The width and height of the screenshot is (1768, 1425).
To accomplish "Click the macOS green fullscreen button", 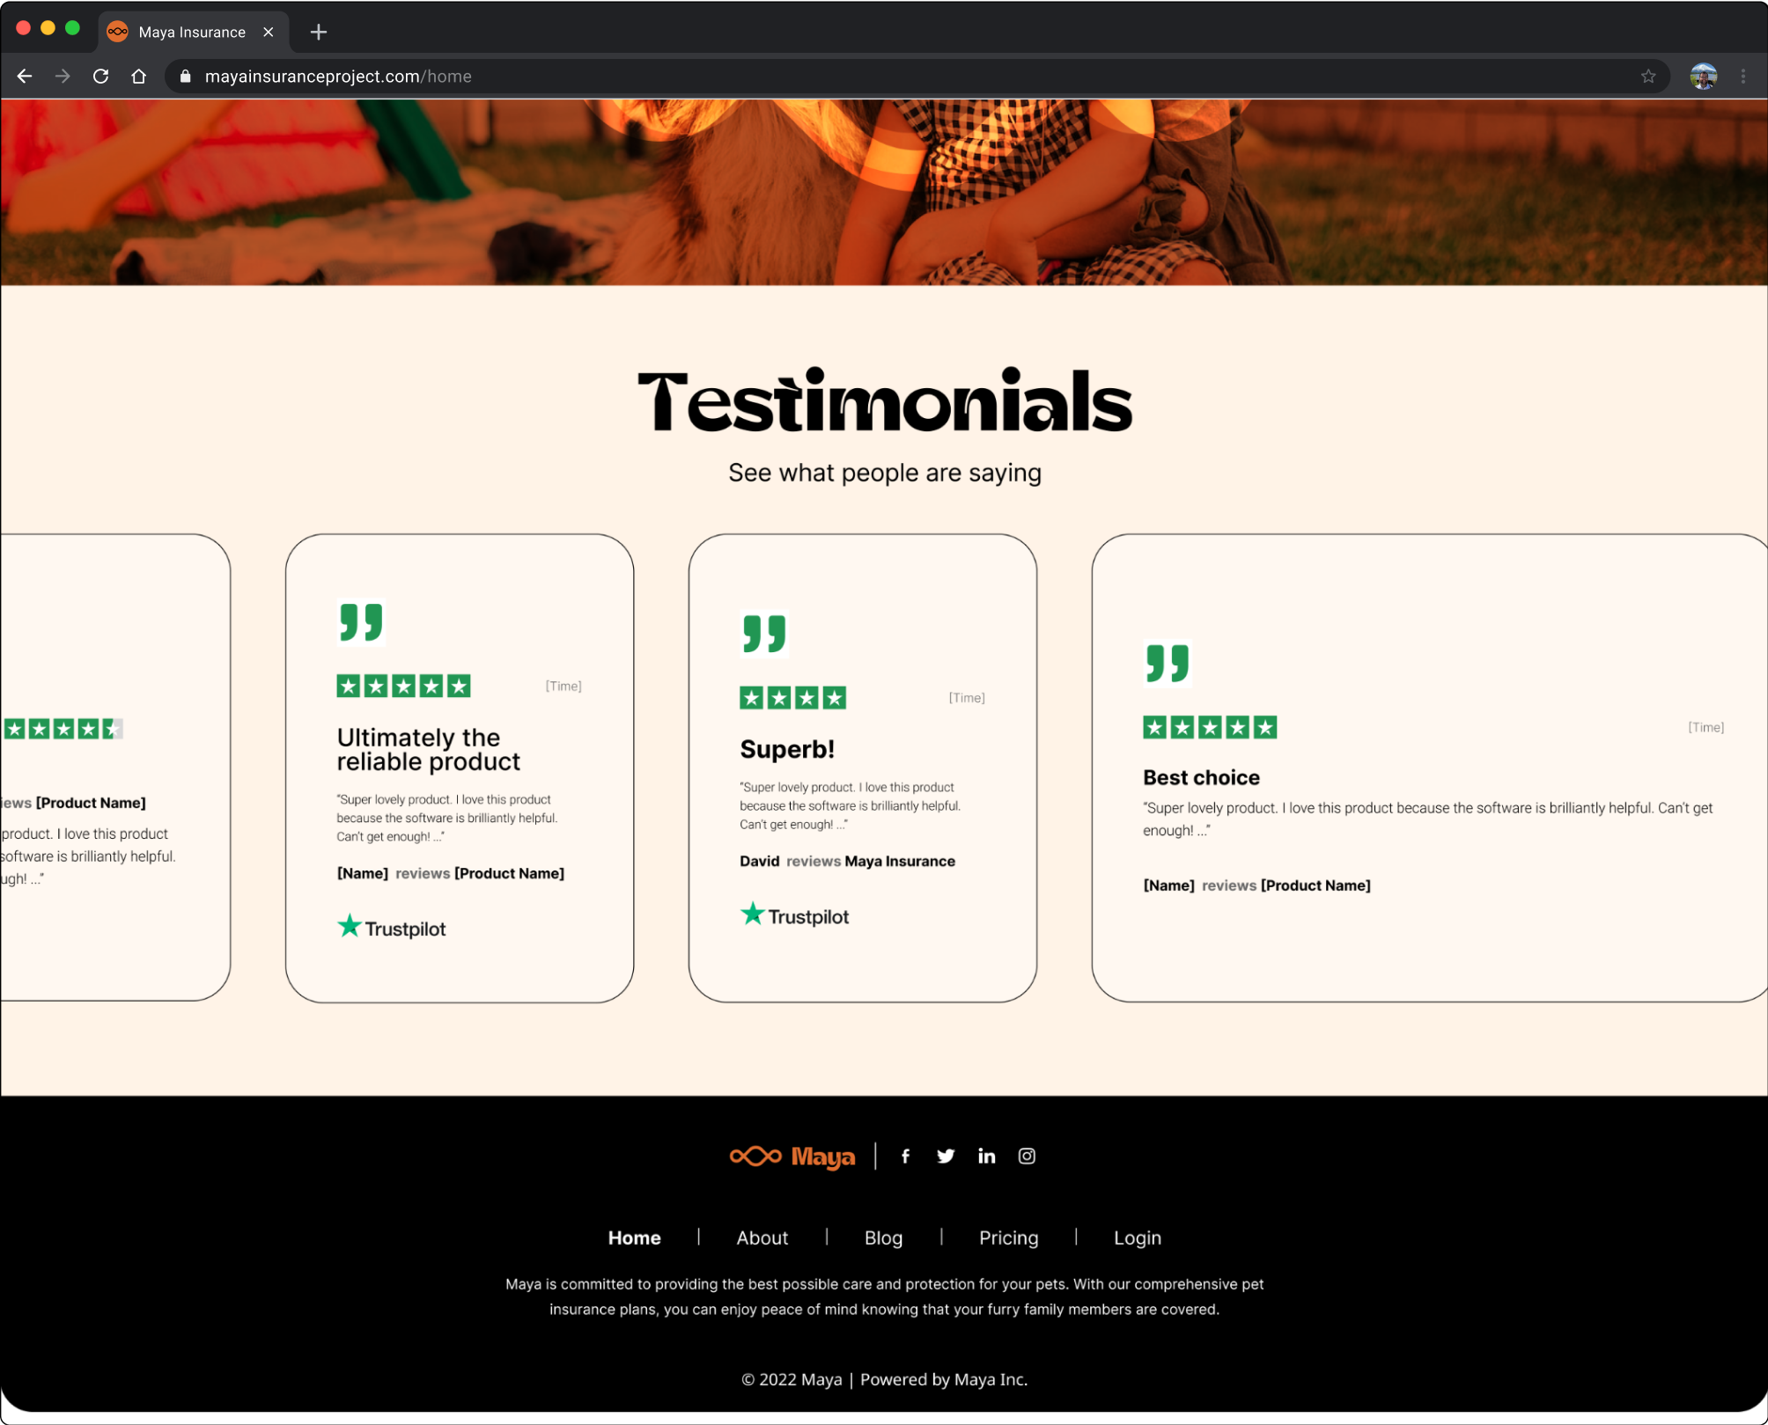I will click(x=72, y=28).
